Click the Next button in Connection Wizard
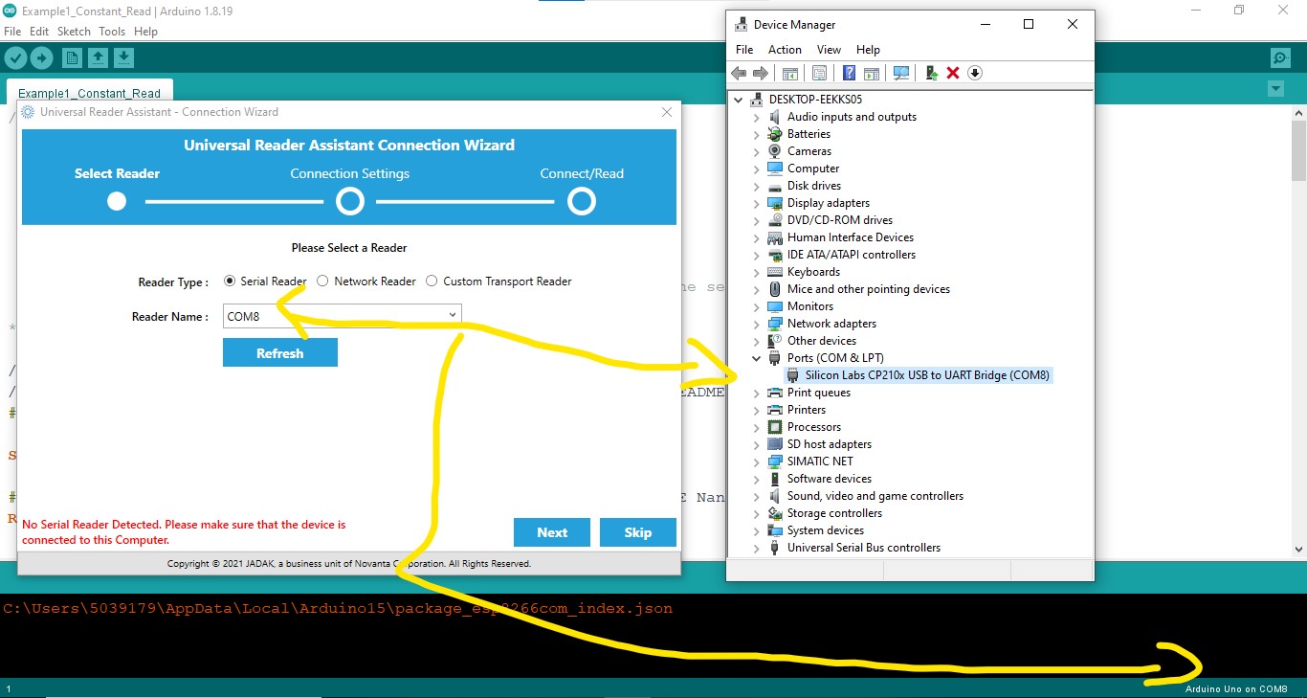The width and height of the screenshot is (1307, 698). click(552, 532)
